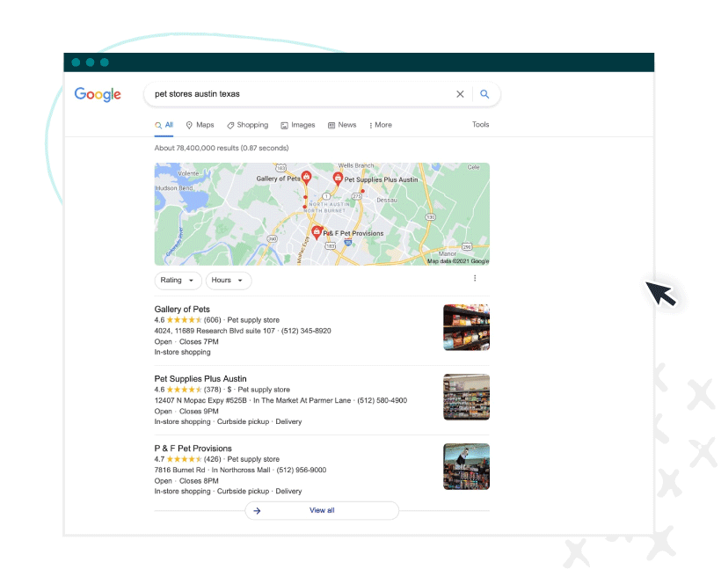
Task: Click the (378) review count
Action: coord(213,390)
